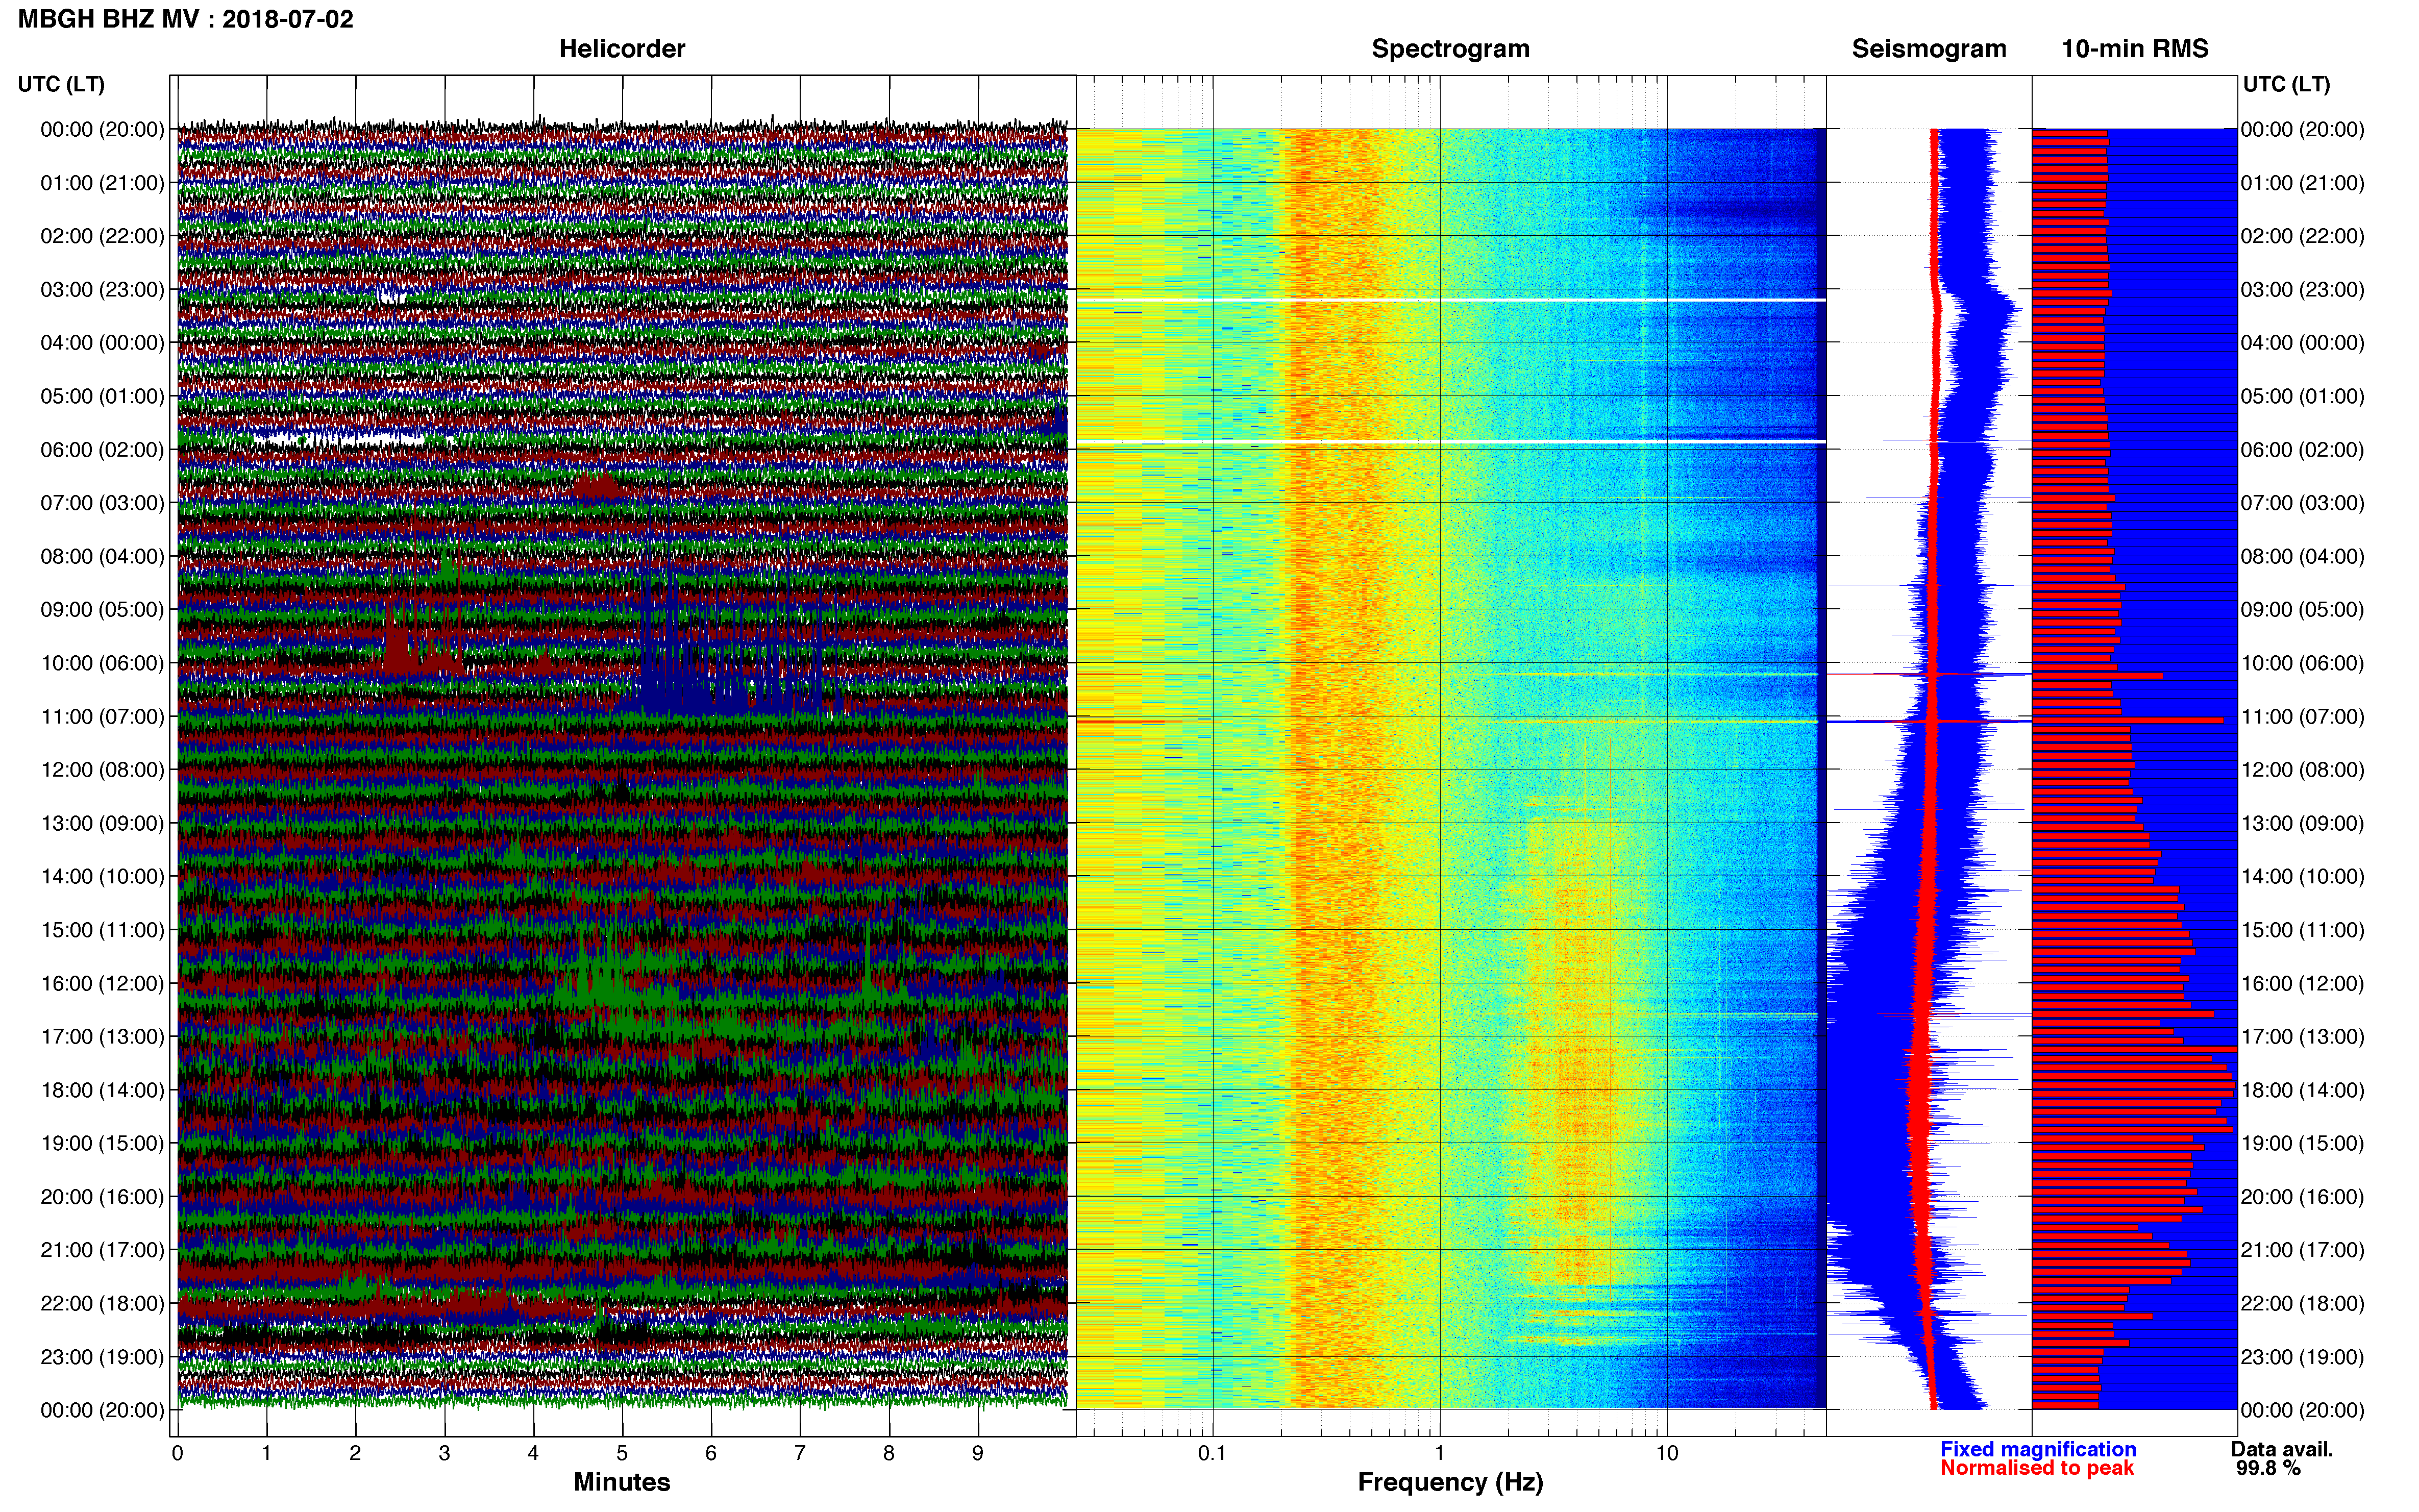Click the red Normalised to peak legend text
This screenshot has height=1512, width=2419.
click(2037, 1468)
